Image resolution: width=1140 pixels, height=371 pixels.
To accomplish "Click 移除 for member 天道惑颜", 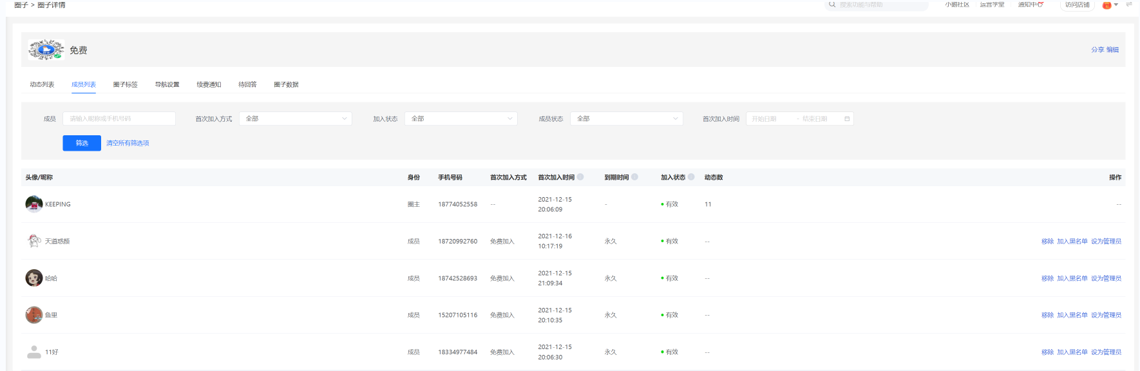I will tap(1047, 242).
